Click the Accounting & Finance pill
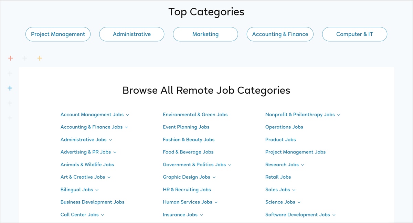Viewport: 413px width, 223px height. 280,34
